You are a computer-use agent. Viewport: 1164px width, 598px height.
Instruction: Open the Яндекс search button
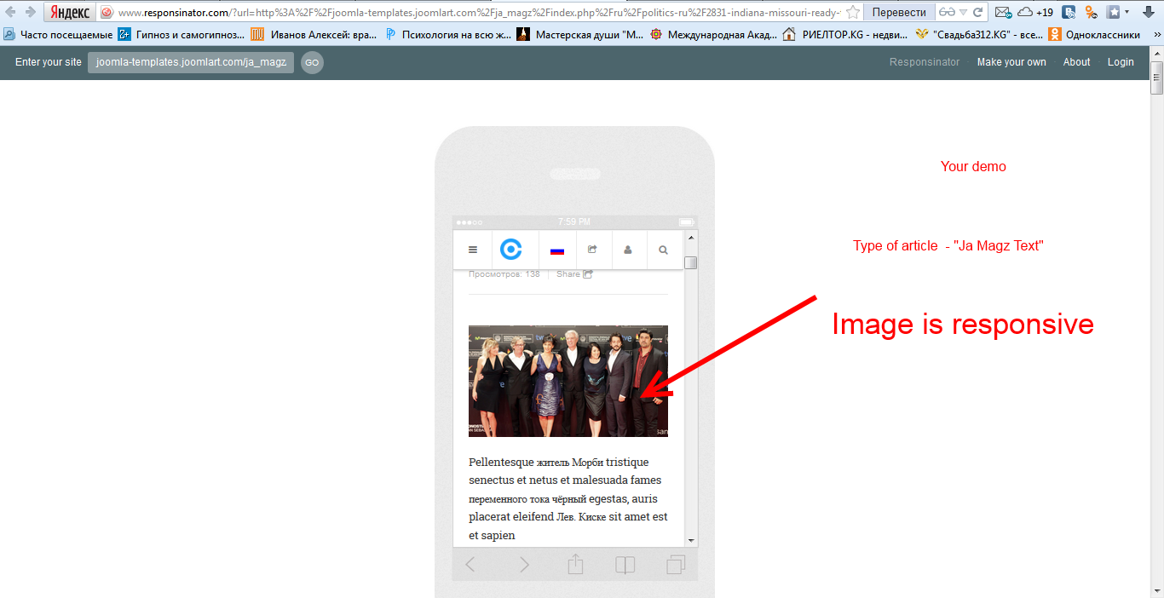pyautogui.click(x=69, y=12)
